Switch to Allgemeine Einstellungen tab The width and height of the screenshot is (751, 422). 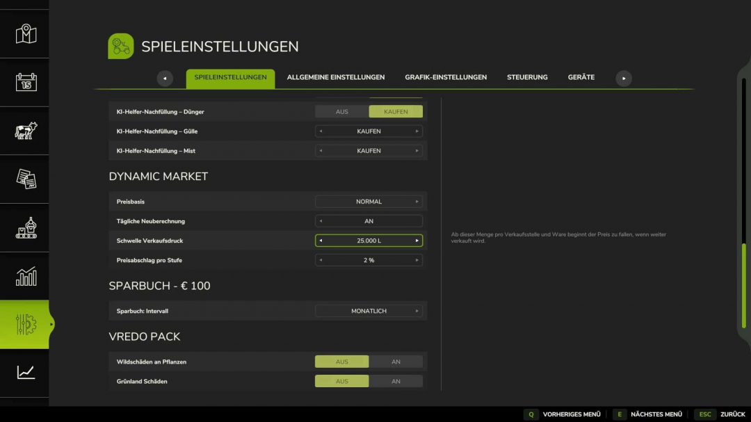tap(336, 77)
